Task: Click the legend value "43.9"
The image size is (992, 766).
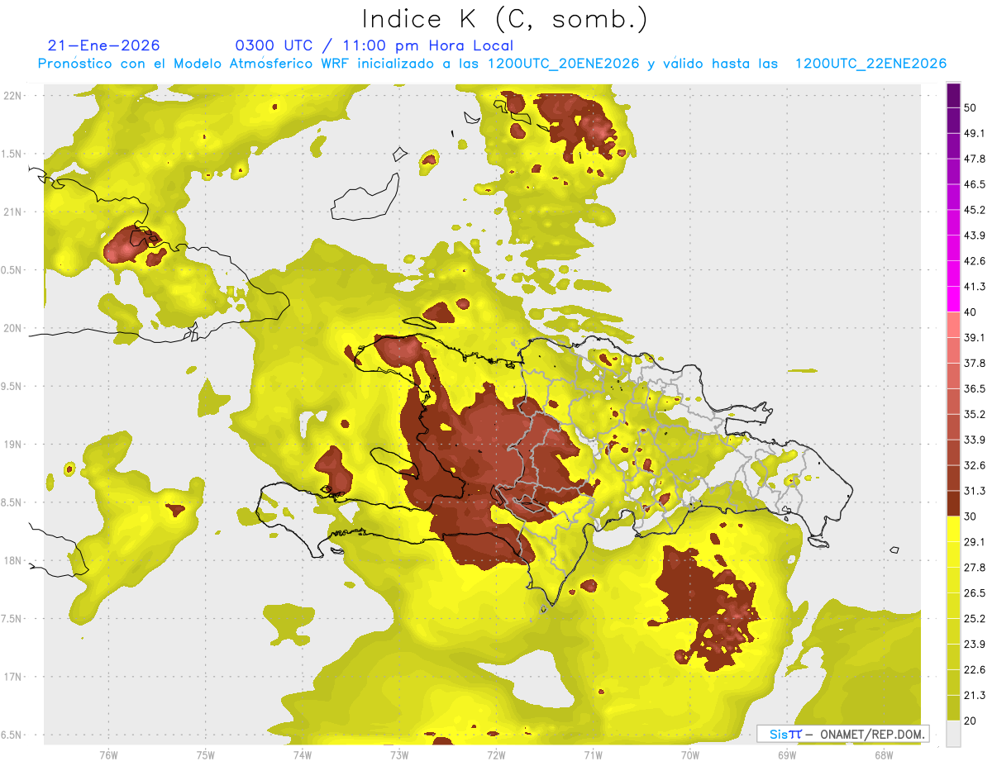Action: [974, 236]
